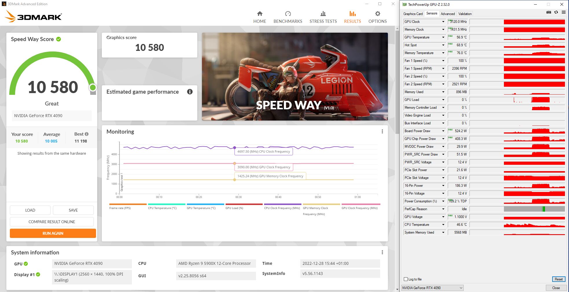The height and width of the screenshot is (292, 569).
Task: Select Sensors tab in GPU-Z
Action: point(432,13)
